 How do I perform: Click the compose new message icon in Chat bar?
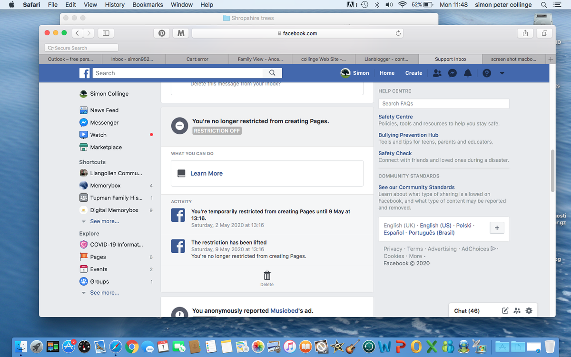(505, 311)
